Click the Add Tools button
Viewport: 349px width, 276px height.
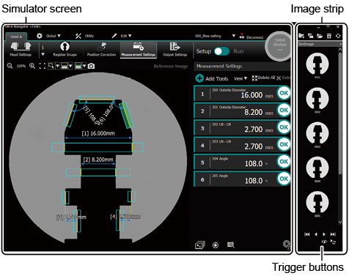pyautogui.click(x=212, y=78)
